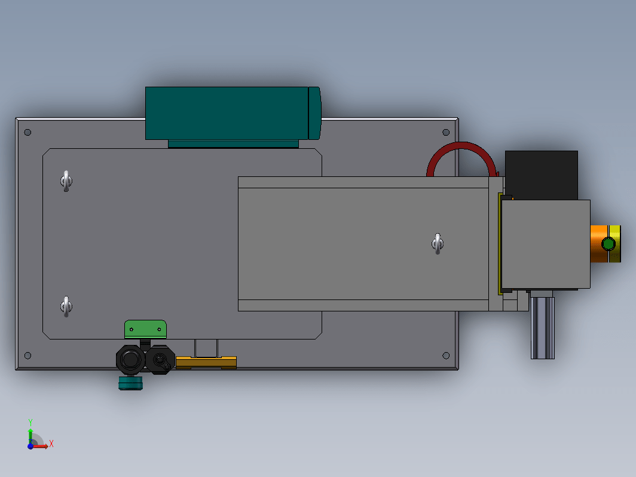This screenshot has width=636, height=477.
Task: Select the eye bolt nearest the green bracket
Action: [x=66, y=307]
